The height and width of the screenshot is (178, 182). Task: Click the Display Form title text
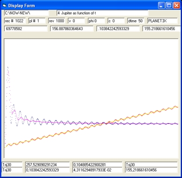(x=22, y=6)
